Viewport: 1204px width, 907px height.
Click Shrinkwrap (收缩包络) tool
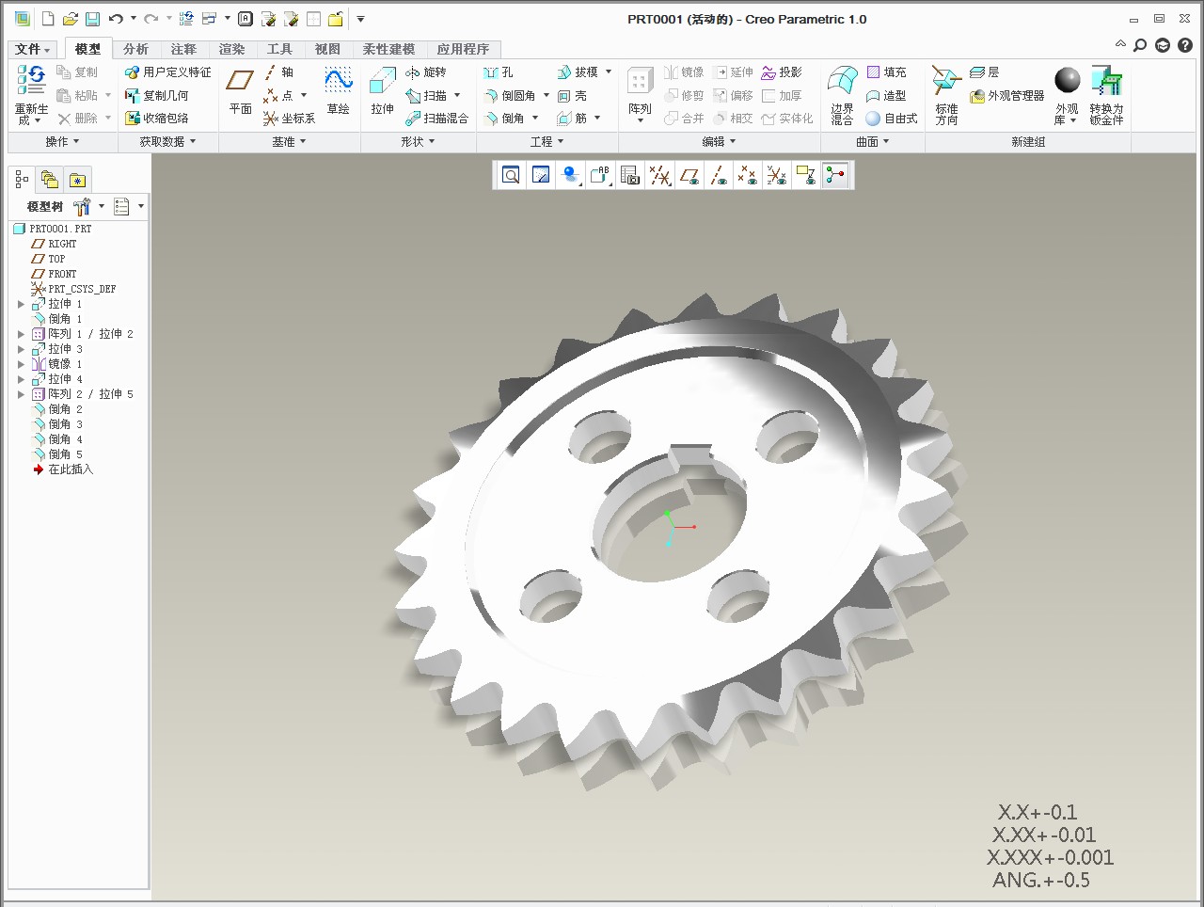click(157, 119)
